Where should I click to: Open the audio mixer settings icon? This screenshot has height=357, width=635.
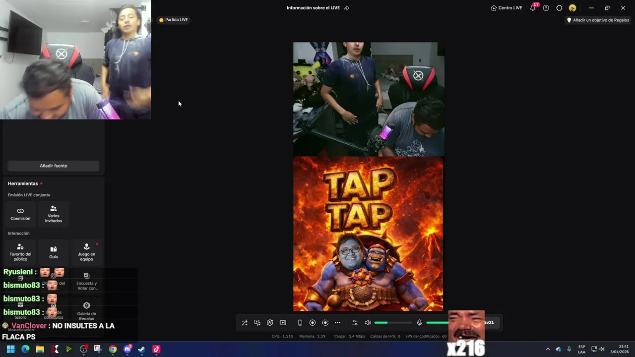tap(355, 322)
